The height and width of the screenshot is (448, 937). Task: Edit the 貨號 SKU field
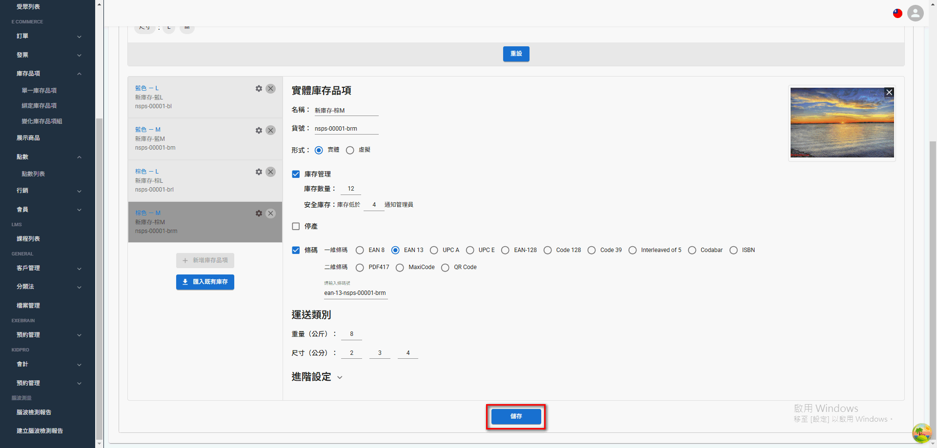346,129
